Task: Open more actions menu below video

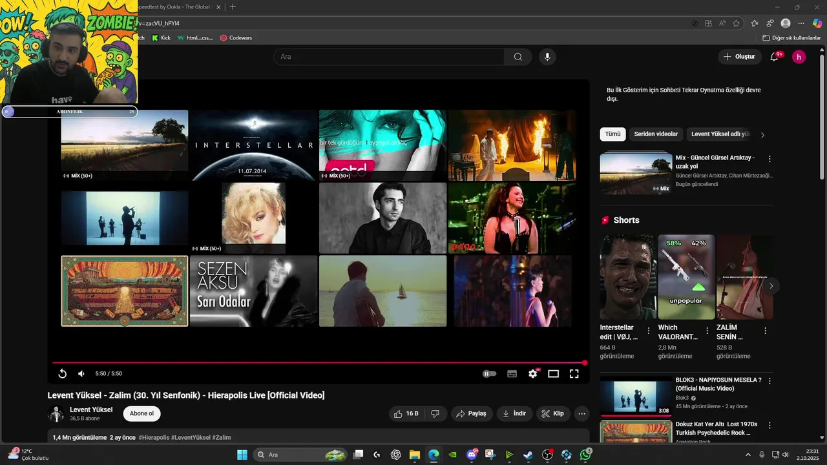Action: [581, 413]
